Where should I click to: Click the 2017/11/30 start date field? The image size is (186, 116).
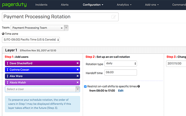click(176, 64)
